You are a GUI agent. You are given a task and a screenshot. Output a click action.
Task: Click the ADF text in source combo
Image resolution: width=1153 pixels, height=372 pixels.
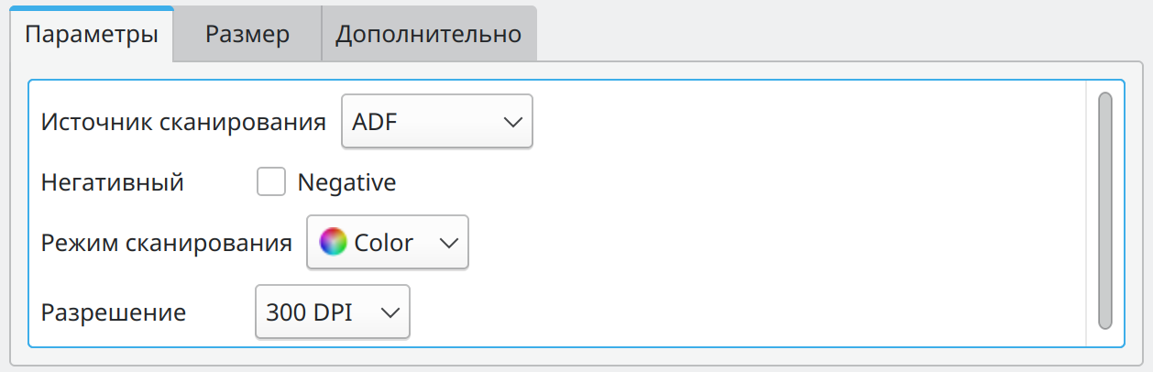375,121
